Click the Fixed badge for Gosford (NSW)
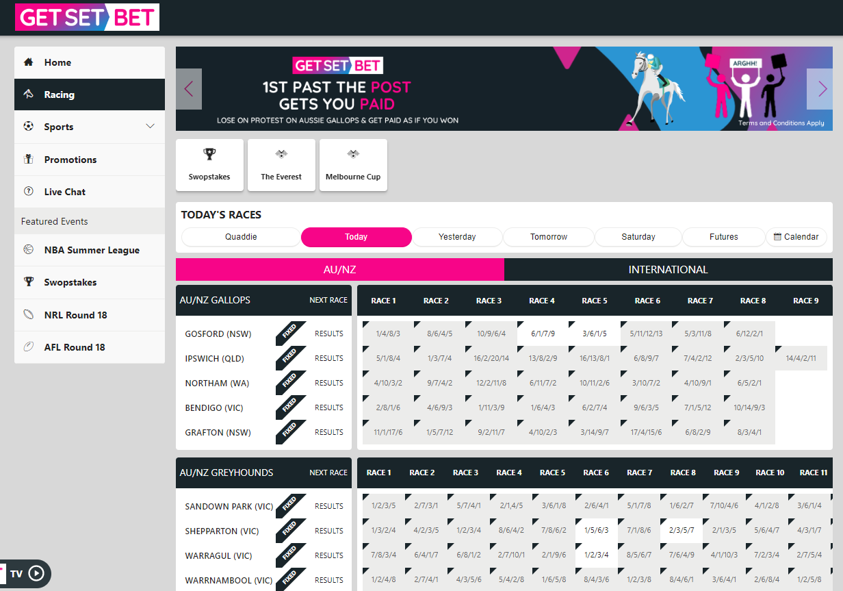Image resolution: width=843 pixels, height=591 pixels. 290,334
